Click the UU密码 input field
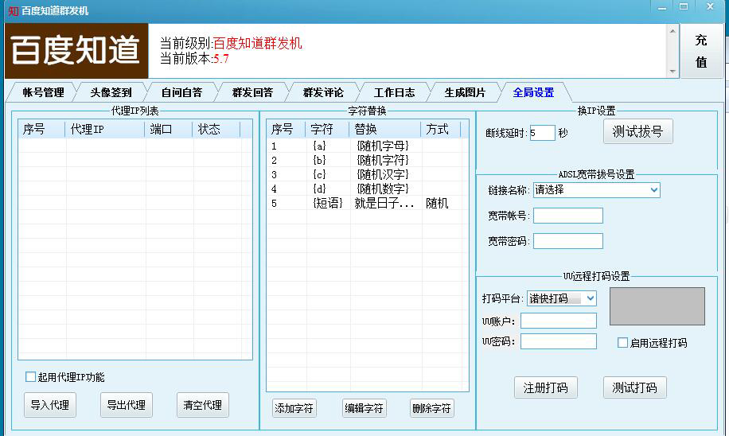Screen dimensions: 729x436 (559, 341)
